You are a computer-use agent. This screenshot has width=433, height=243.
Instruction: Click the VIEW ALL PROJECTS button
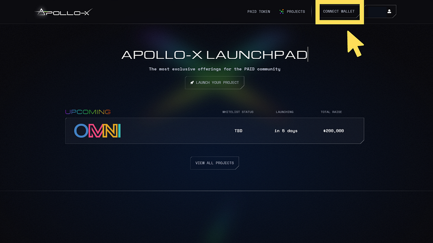point(215,163)
